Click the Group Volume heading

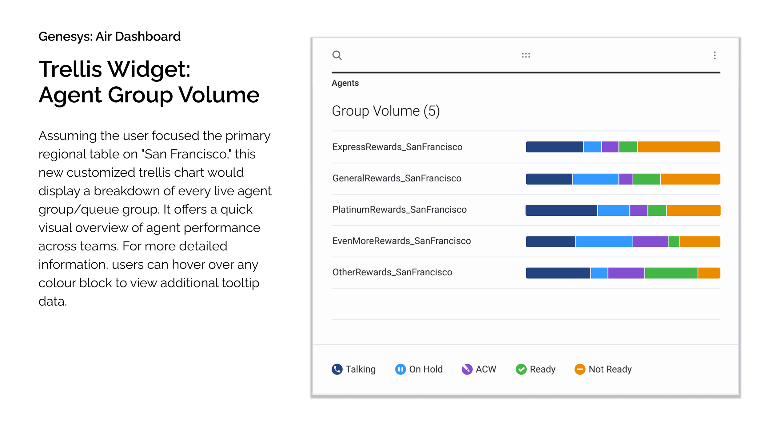coord(386,111)
